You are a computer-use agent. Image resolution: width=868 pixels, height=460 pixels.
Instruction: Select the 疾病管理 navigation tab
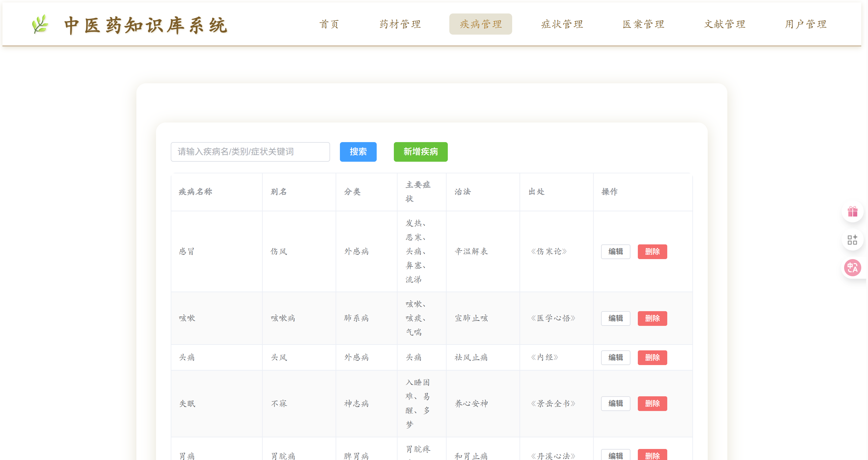[x=481, y=24]
